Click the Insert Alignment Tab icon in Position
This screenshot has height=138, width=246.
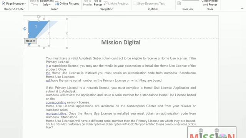click(x=179, y=3)
